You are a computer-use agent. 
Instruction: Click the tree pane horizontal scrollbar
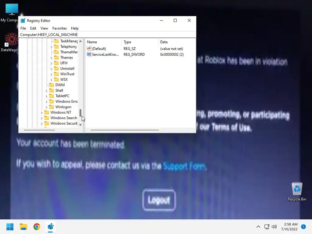(39, 130)
